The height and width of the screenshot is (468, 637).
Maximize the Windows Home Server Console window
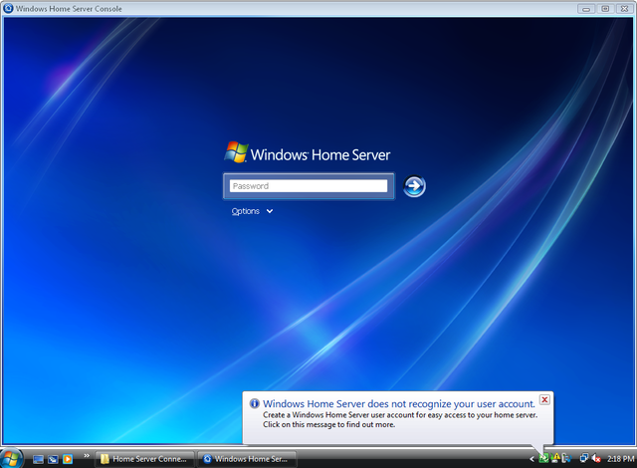coord(605,9)
